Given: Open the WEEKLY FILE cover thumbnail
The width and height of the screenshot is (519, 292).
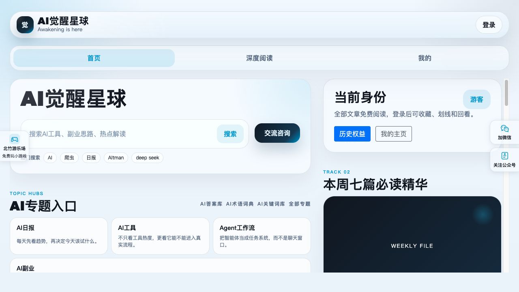Looking at the screenshot, I should (412, 234).
